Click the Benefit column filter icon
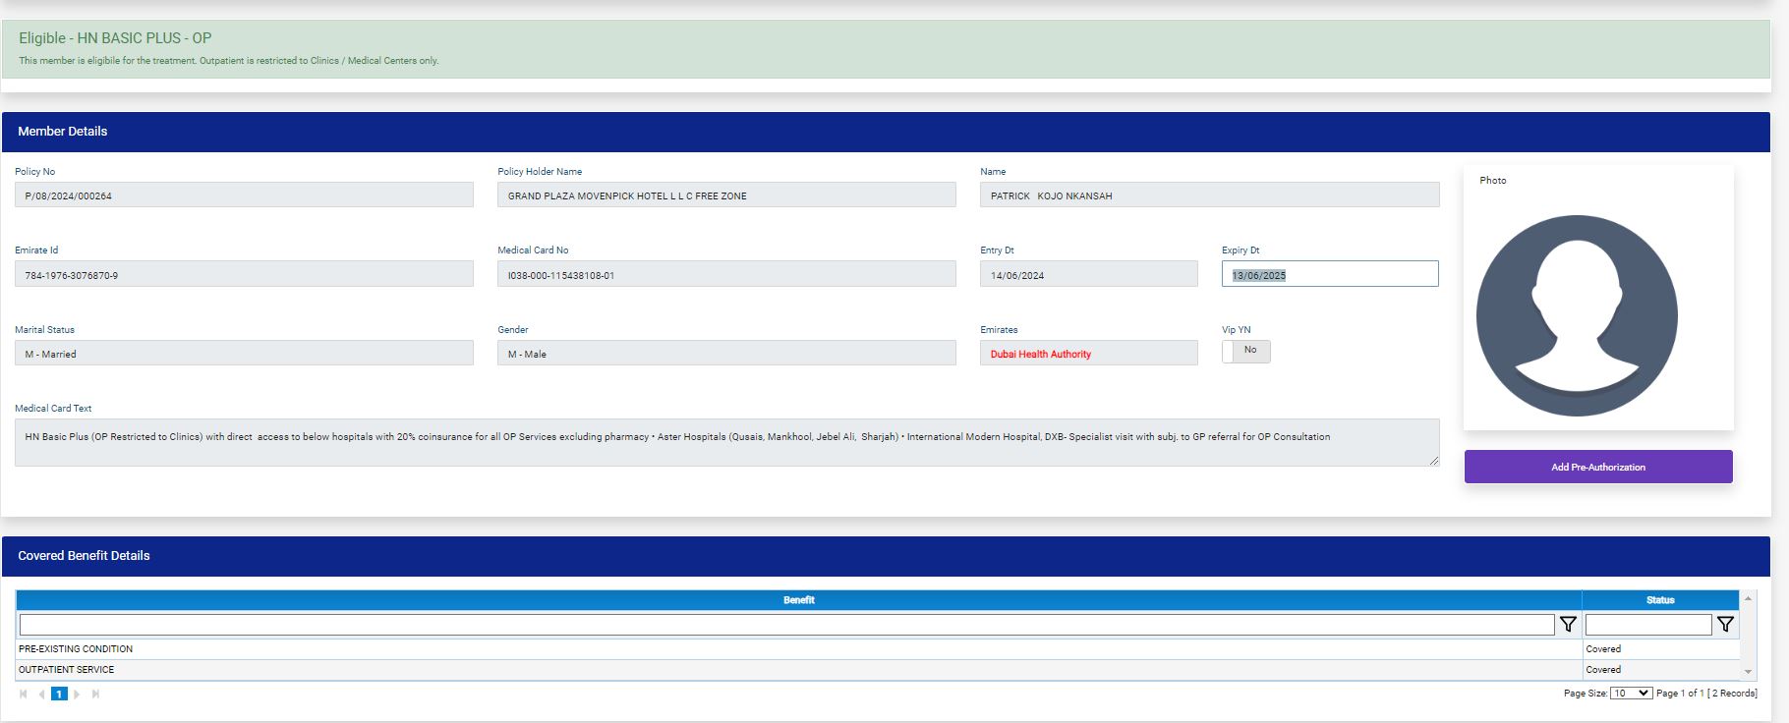This screenshot has width=1789, height=723. click(x=1568, y=625)
